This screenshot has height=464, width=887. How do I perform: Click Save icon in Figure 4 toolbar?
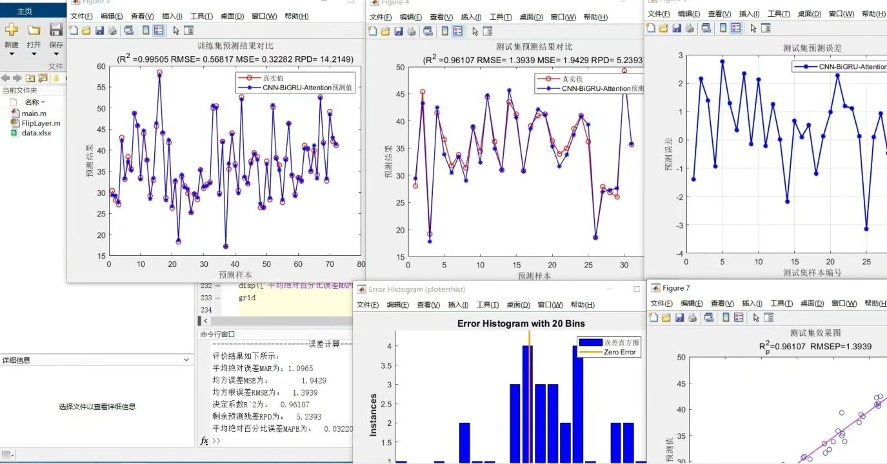(399, 31)
